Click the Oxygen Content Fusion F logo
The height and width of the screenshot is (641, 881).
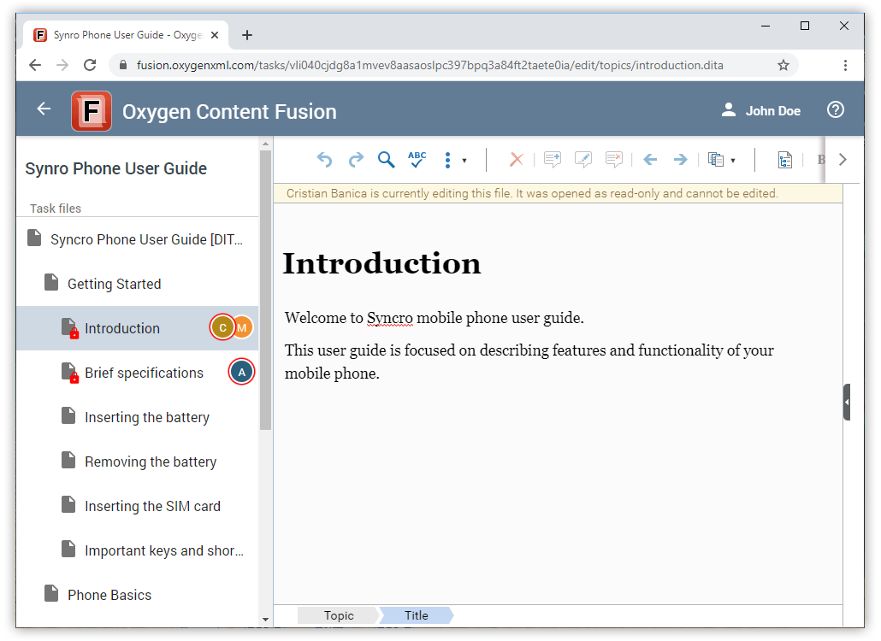pyautogui.click(x=92, y=111)
